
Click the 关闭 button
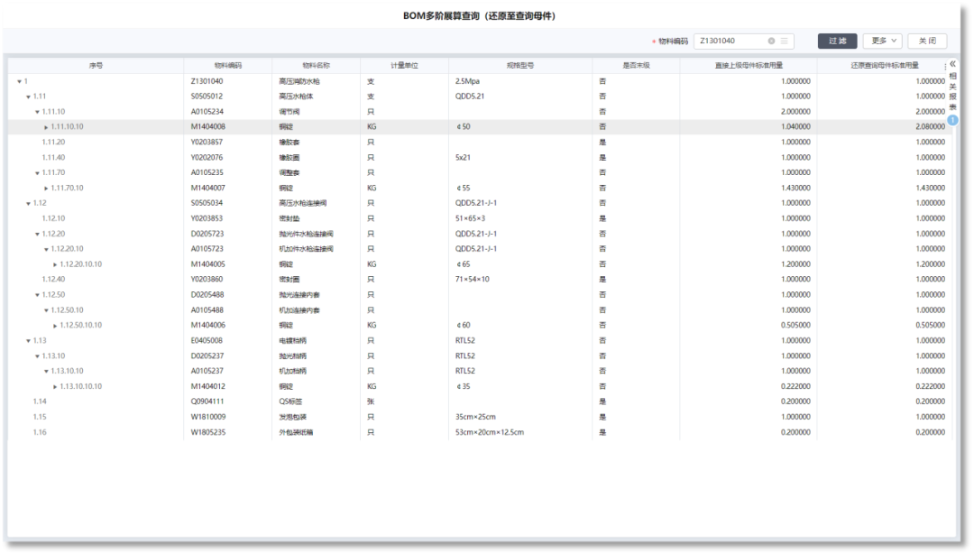tap(927, 41)
